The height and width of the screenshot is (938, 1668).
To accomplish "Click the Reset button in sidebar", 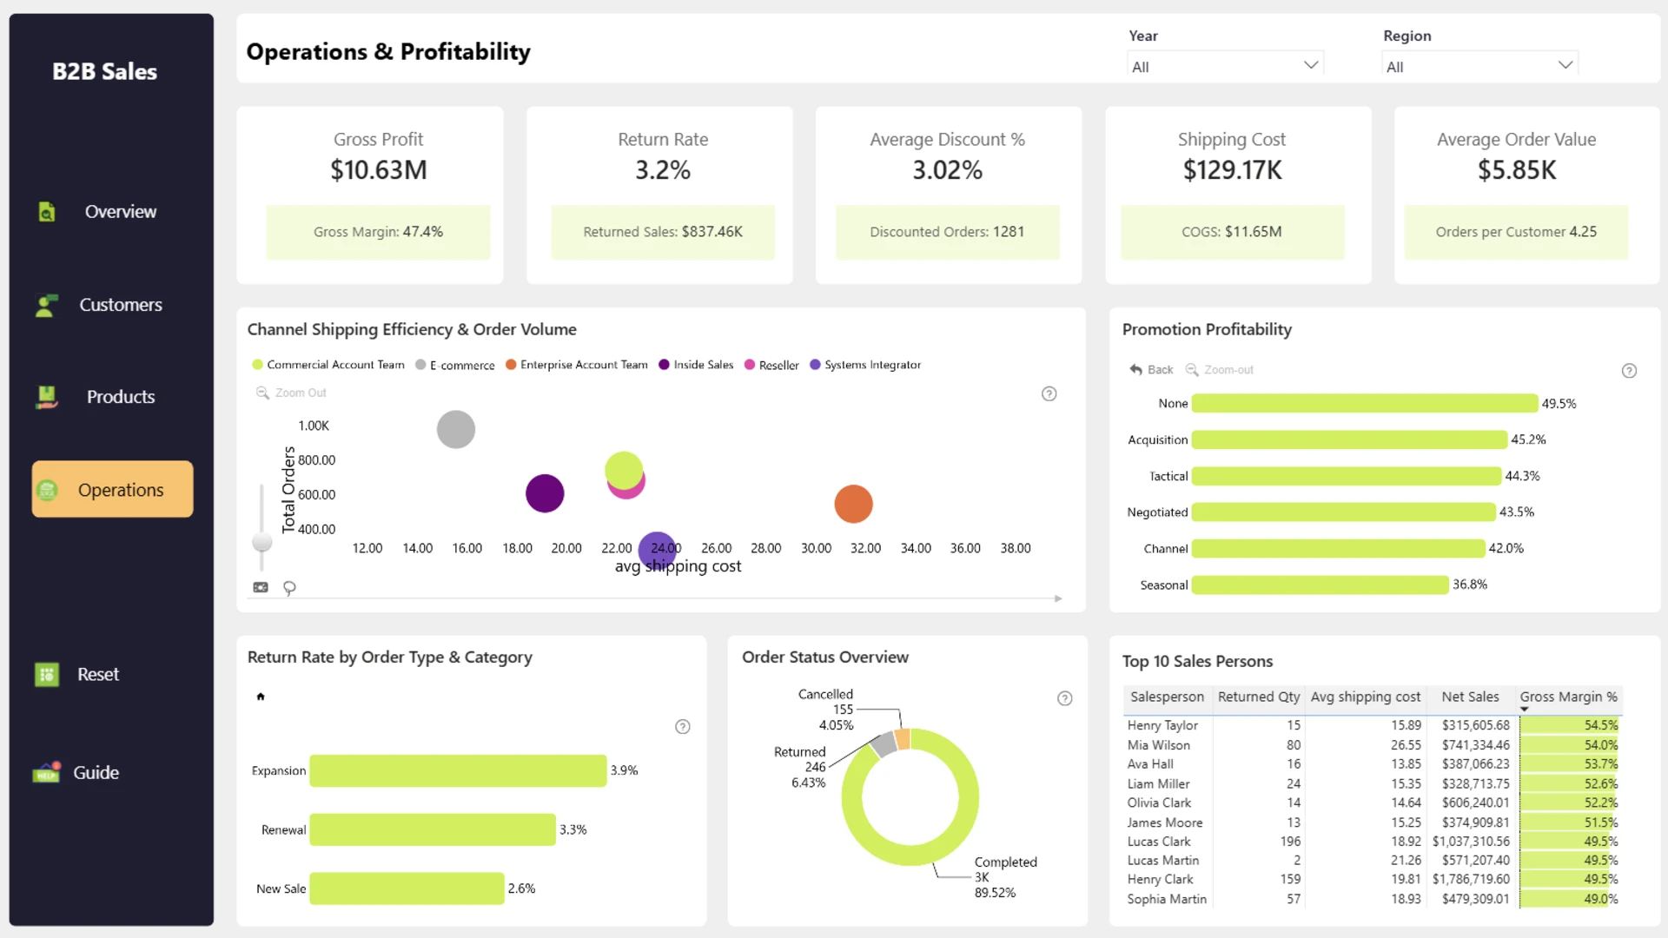I will 77,674.
